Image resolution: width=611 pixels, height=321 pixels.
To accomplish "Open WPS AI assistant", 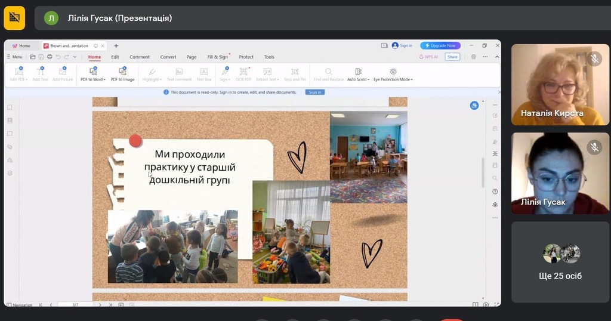I will tap(428, 57).
